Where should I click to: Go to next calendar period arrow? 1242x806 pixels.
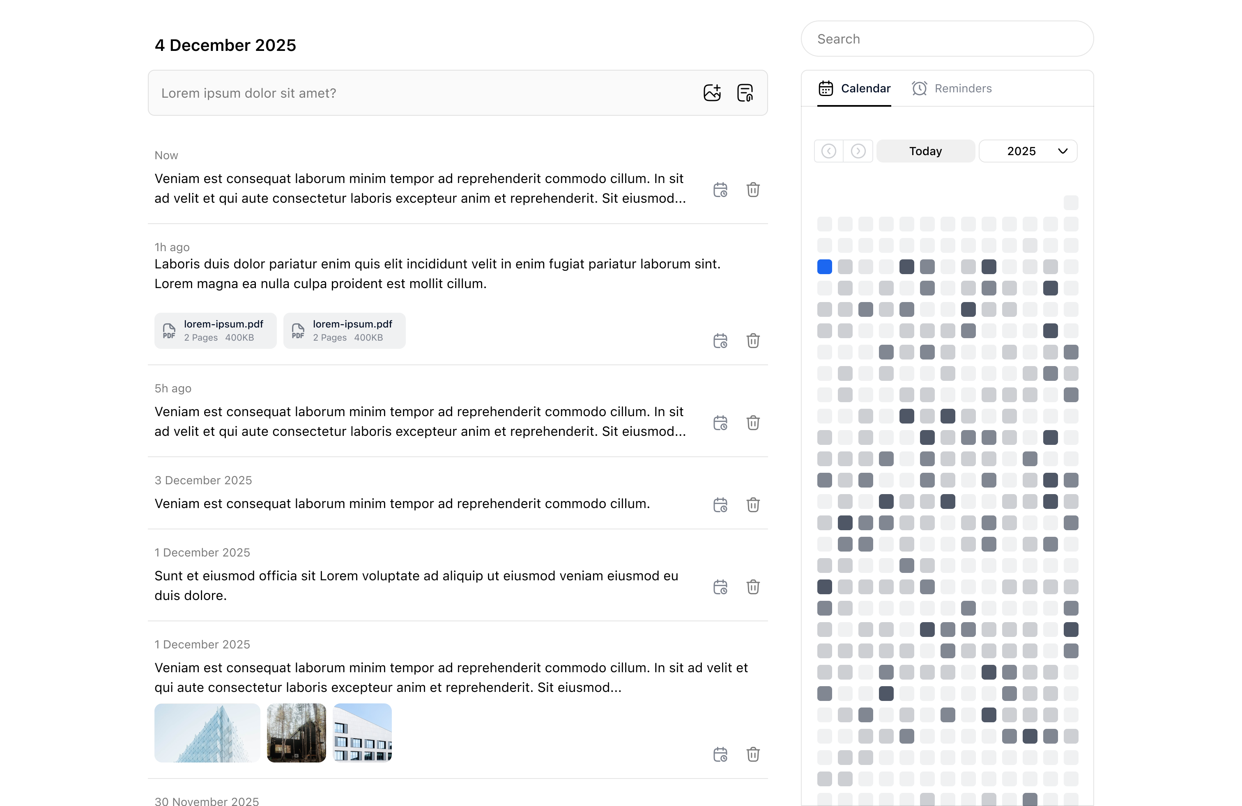tap(858, 151)
